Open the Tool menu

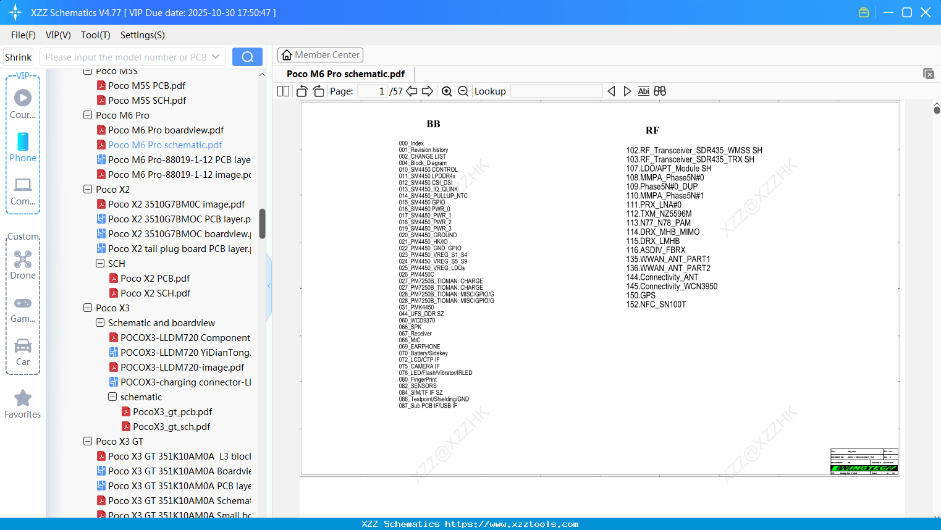(x=96, y=35)
